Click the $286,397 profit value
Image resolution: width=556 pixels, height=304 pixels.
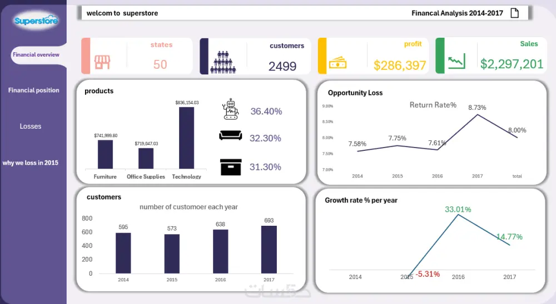[400, 65]
